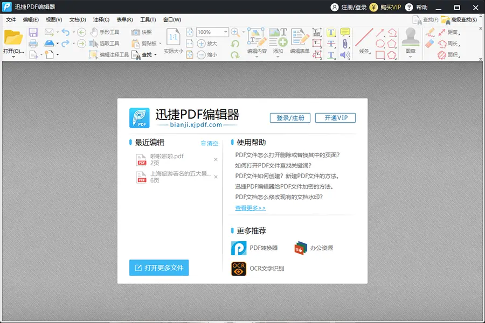Screen dimensions: 485x323
Task: Click the Zoom Out minus button (缩小)
Action: (x=207, y=55)
